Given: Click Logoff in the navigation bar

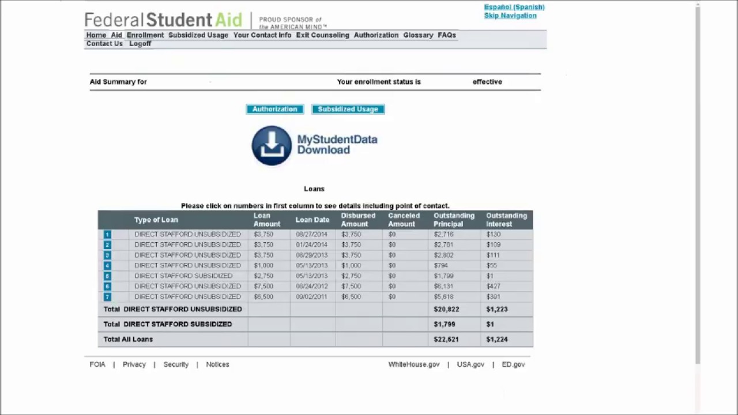Looking at the screenshot, I should click(140, 44).
